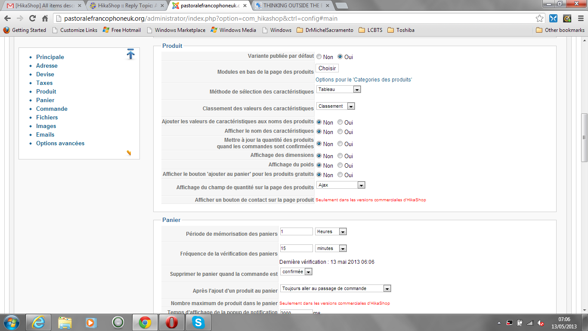Image resolution: width=588 pixels, height=331 pixels.
Task: Open the minutes unit dropdown
Action: tap(331, 248)
